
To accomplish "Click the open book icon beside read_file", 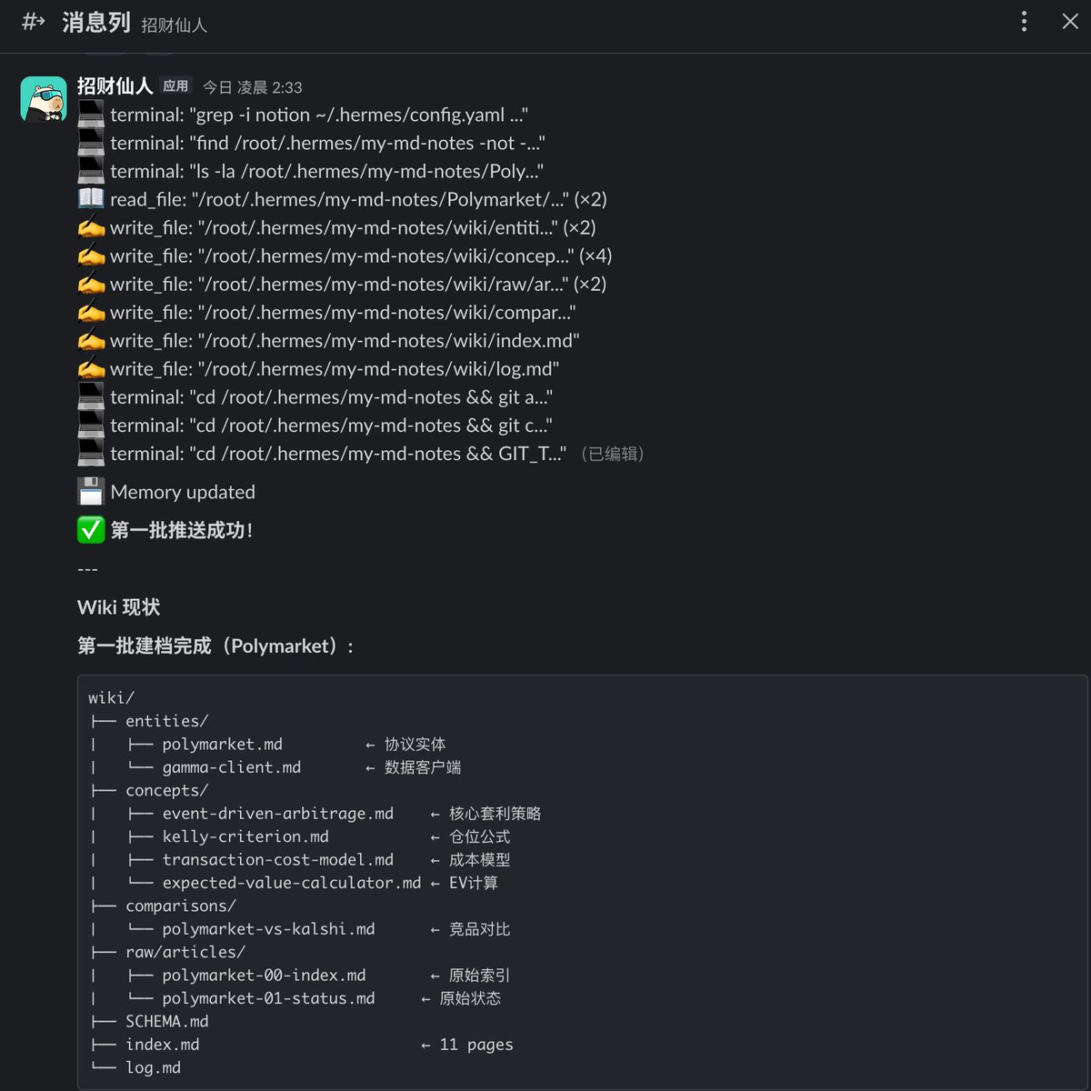I will 91,199.
